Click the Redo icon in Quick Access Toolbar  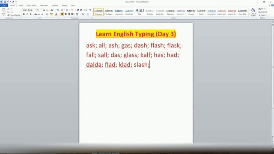pyautogui.click(x=13, y=2)
